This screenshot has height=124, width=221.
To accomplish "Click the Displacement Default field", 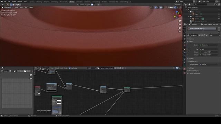I will tap(208, 64).
